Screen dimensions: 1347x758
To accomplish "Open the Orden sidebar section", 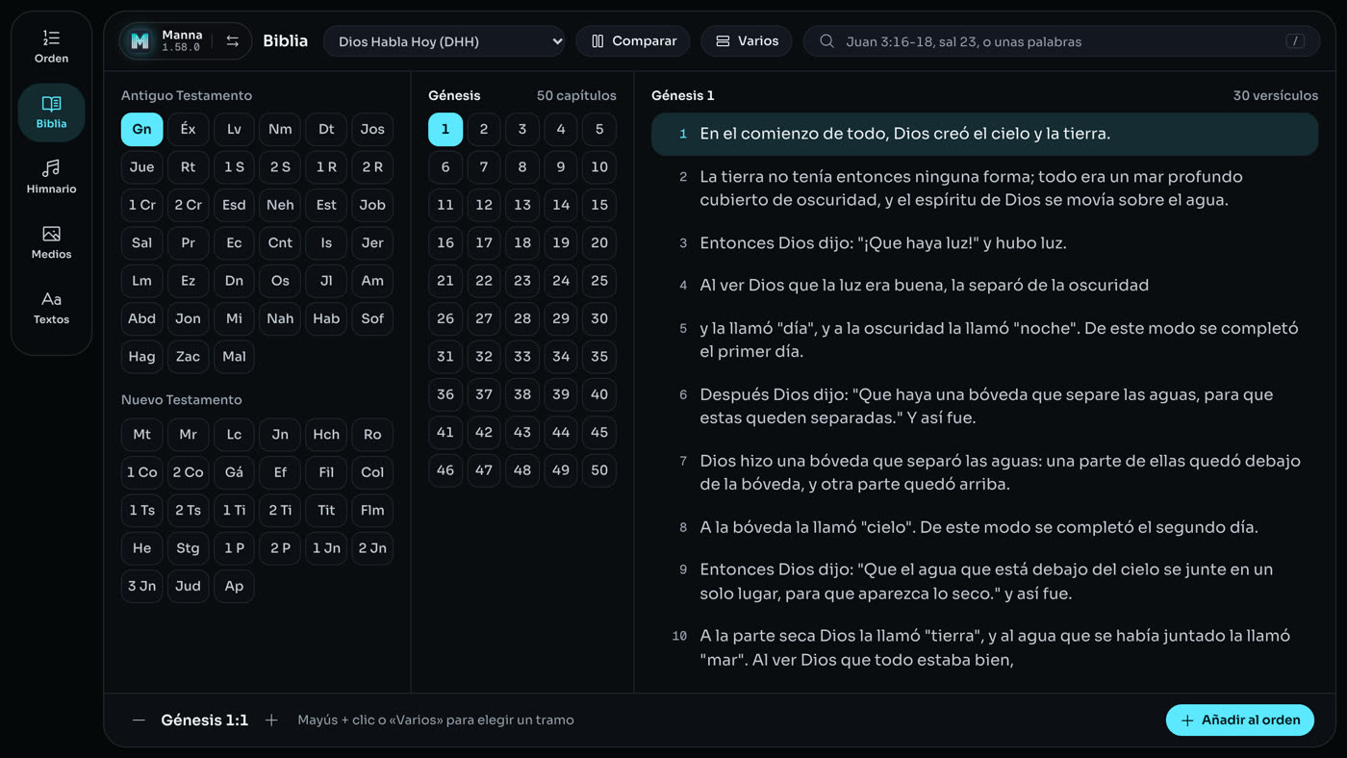I will point(51,47).
